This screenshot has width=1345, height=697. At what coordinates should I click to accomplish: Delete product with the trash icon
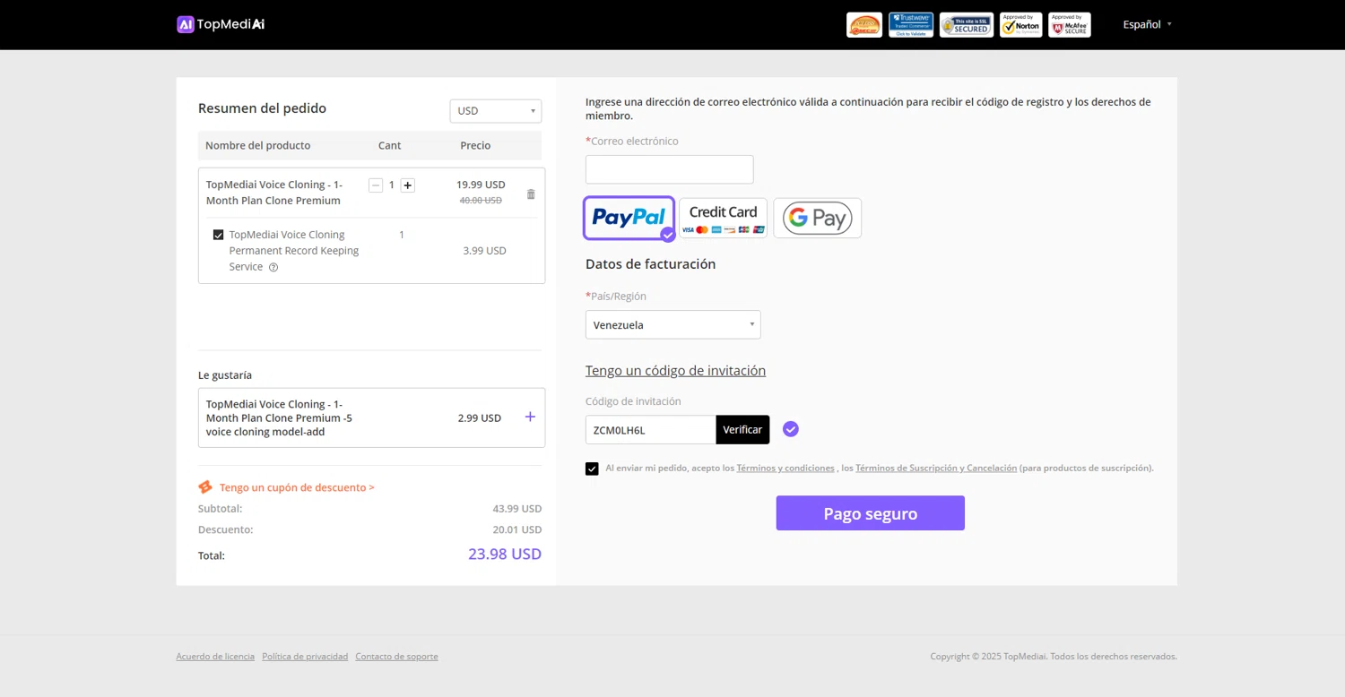click(x=531, y=194)
